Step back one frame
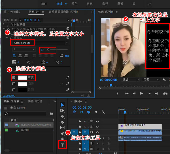 pyautogui.click(x=134, y=93)
